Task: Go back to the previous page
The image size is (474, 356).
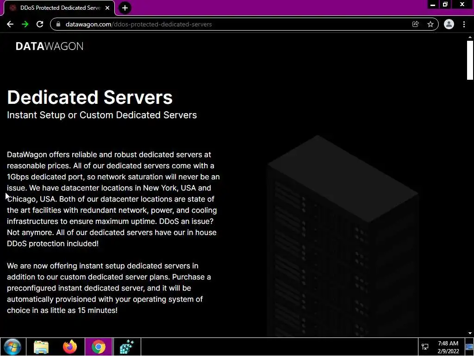Action: click(10, 24)
